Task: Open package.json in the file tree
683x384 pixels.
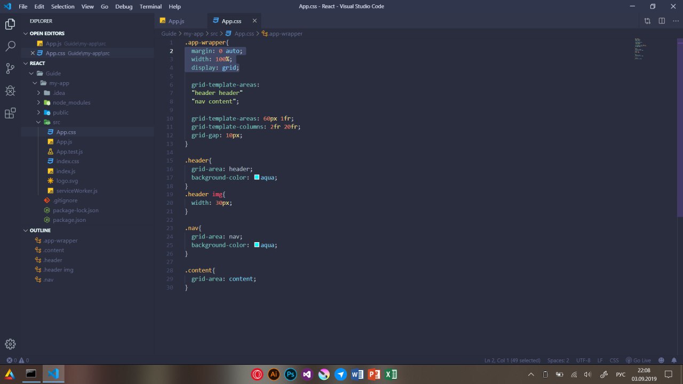Action: point(69,220)
